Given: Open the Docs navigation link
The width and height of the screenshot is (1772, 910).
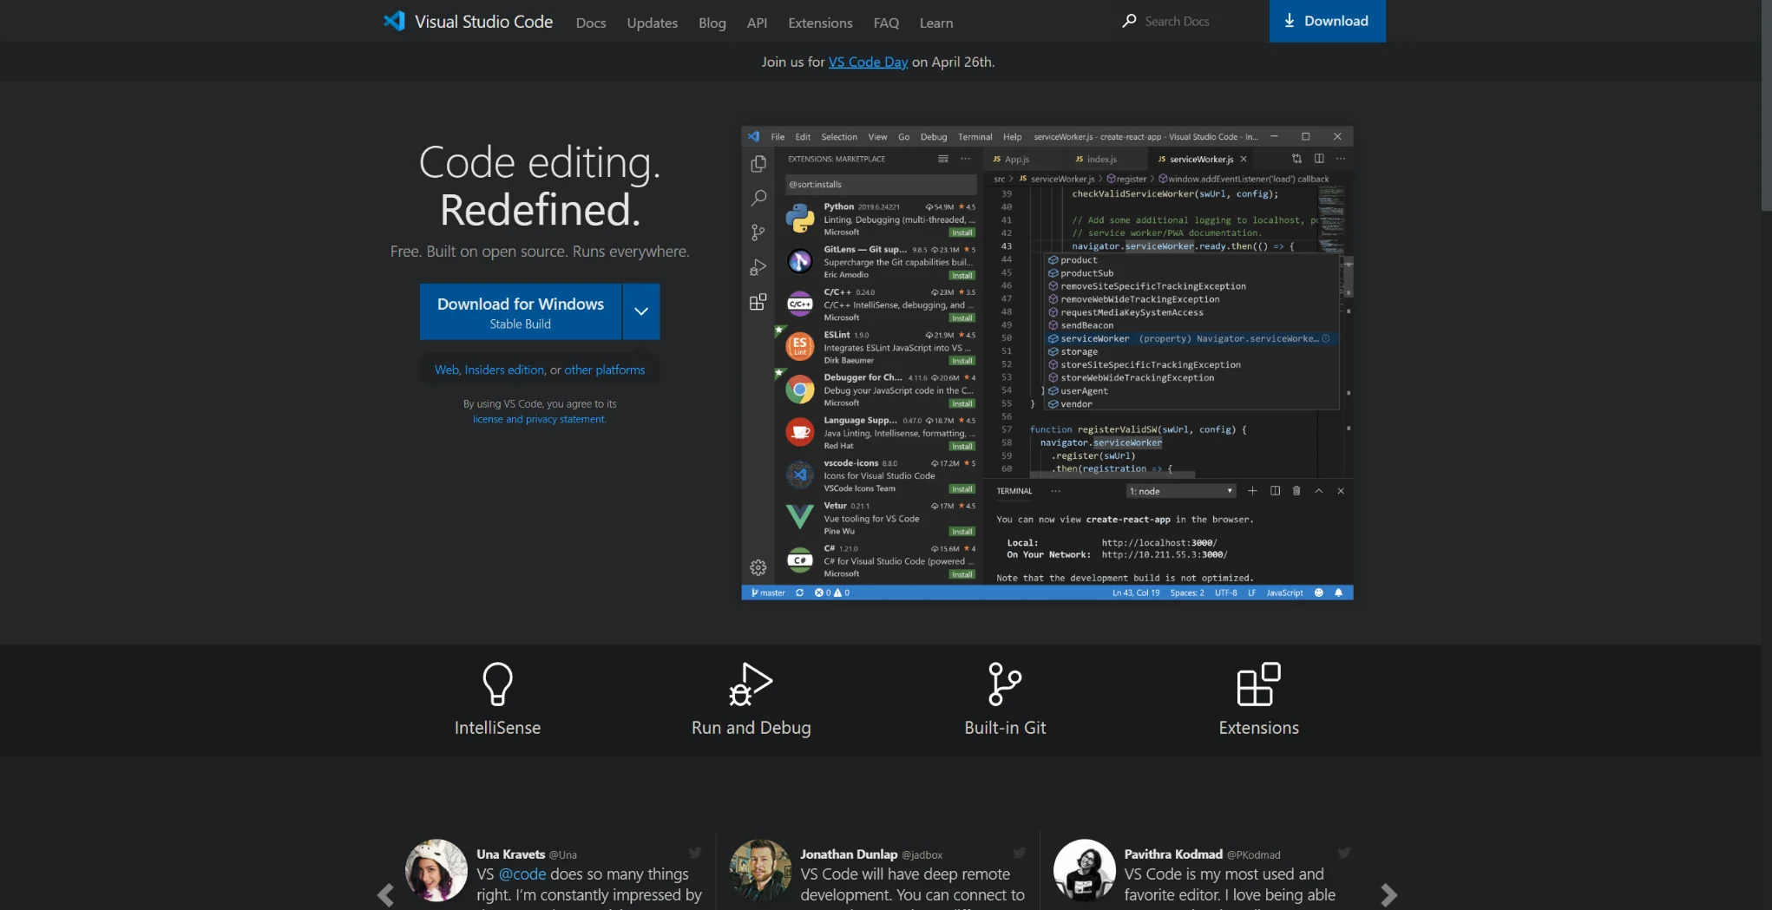Looking at the screenshot, I should 591,23.
